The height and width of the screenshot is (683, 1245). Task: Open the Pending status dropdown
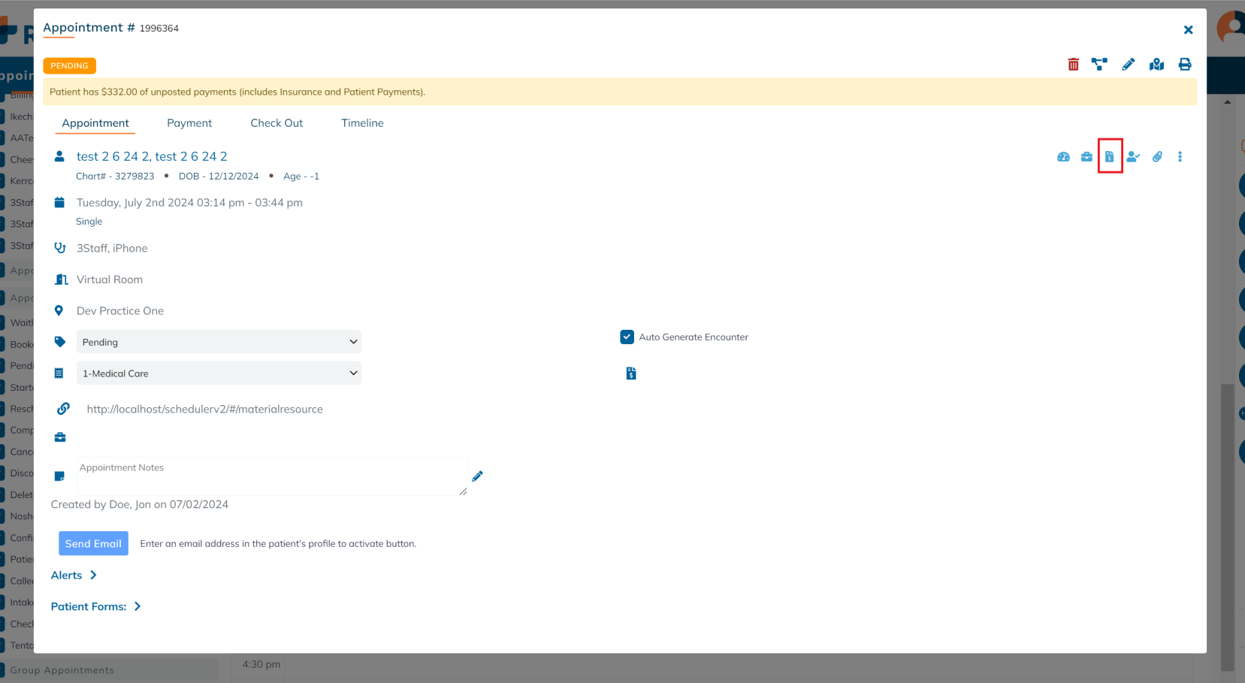219,342
